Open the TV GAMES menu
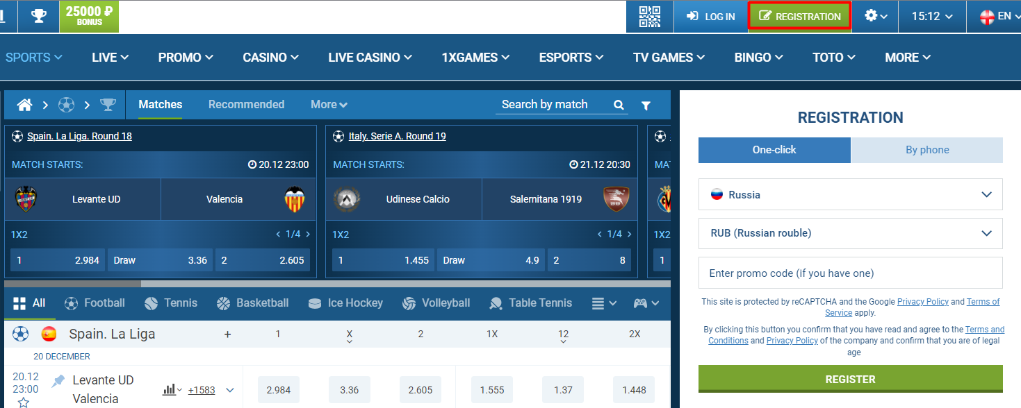1021x408 pixels. coord(669,58)
